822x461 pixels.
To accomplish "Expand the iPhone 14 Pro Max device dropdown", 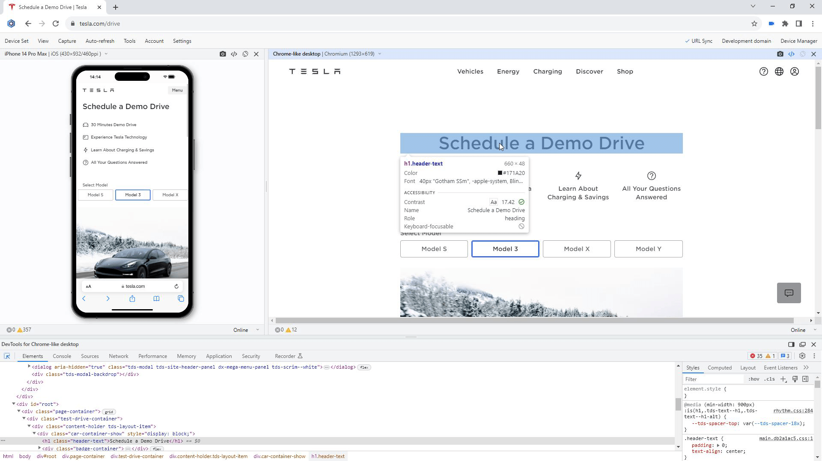I will 105,54.
